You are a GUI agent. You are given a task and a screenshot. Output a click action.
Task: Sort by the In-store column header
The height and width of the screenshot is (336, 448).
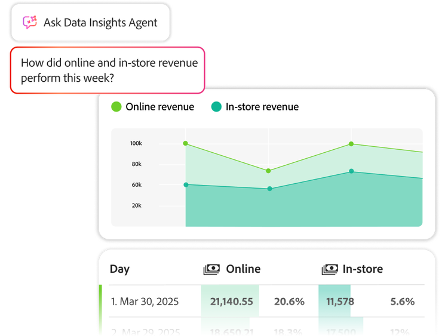point(362,269)
